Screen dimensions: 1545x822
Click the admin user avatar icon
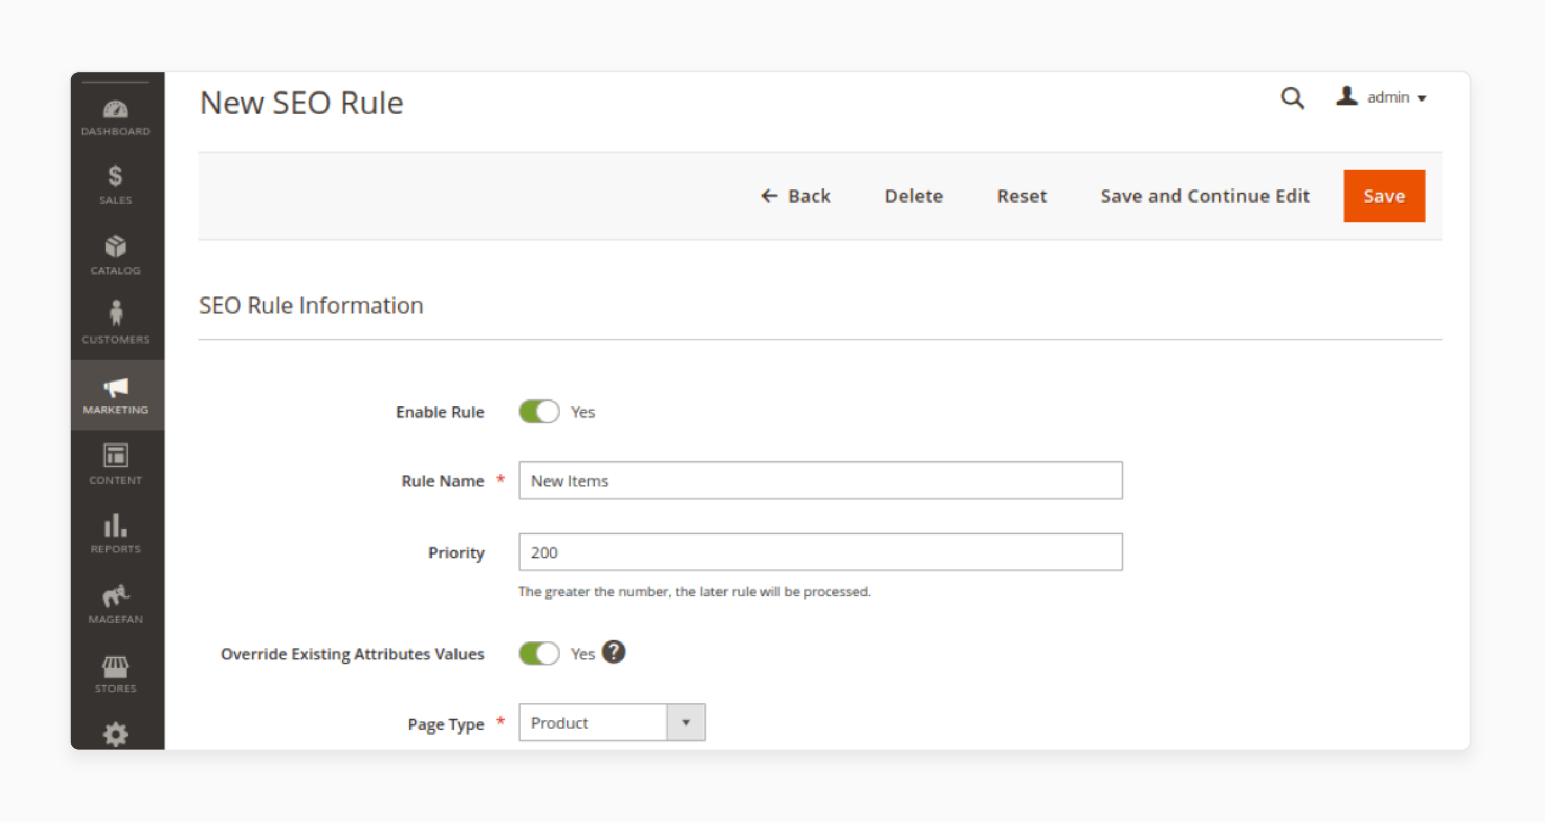click(1346, 96)
